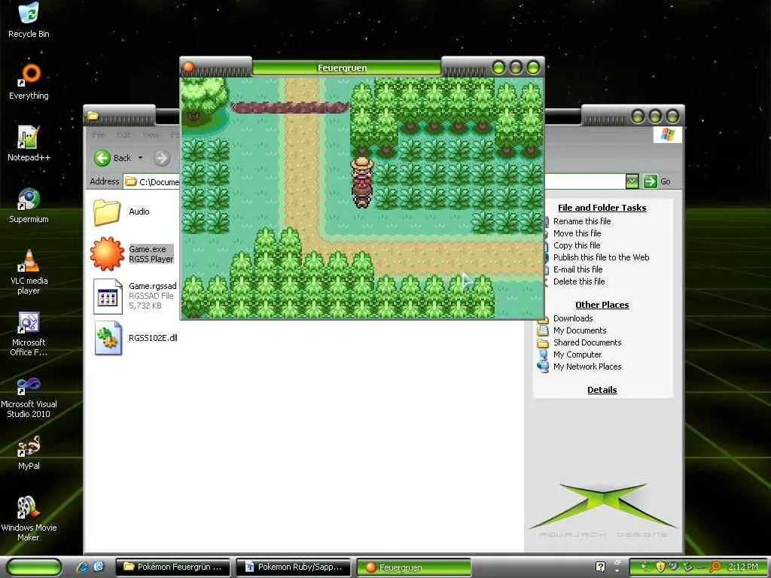Open Downloads under Other Places

[x=573, y=318]
